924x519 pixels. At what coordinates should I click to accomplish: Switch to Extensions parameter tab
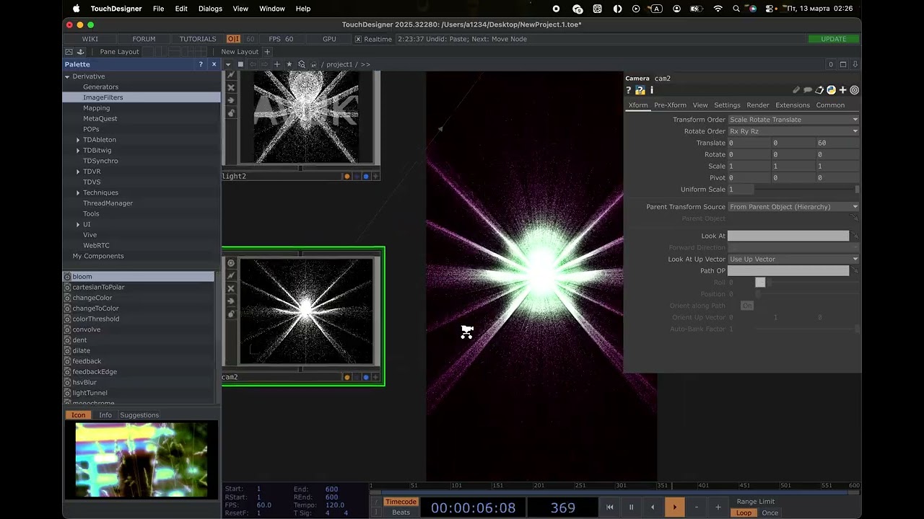(x=793, y=105)
